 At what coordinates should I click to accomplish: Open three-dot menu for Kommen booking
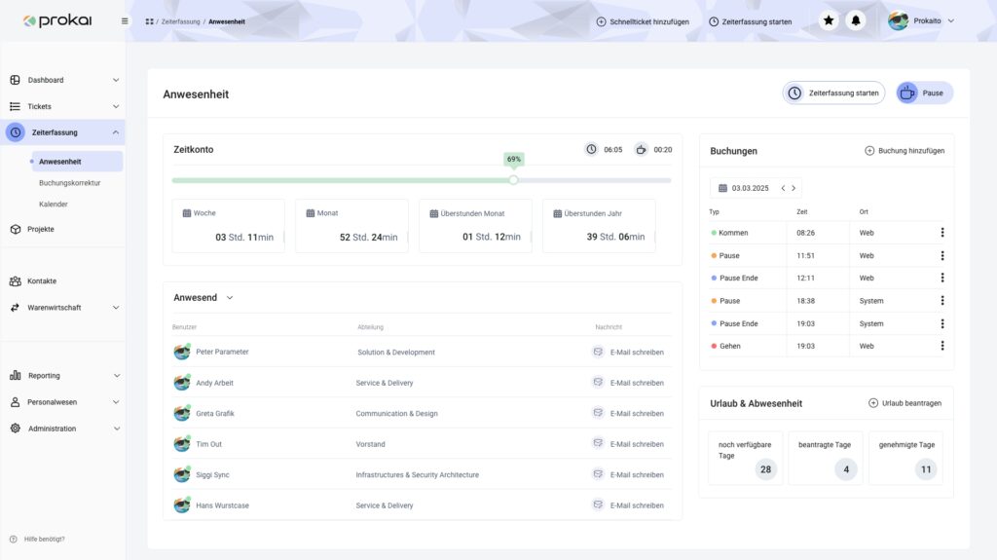pyautogui.click(x=942, y=233)
